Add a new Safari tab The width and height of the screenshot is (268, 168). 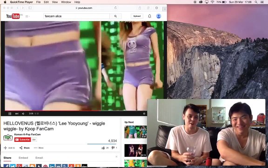tap(164, 9)
